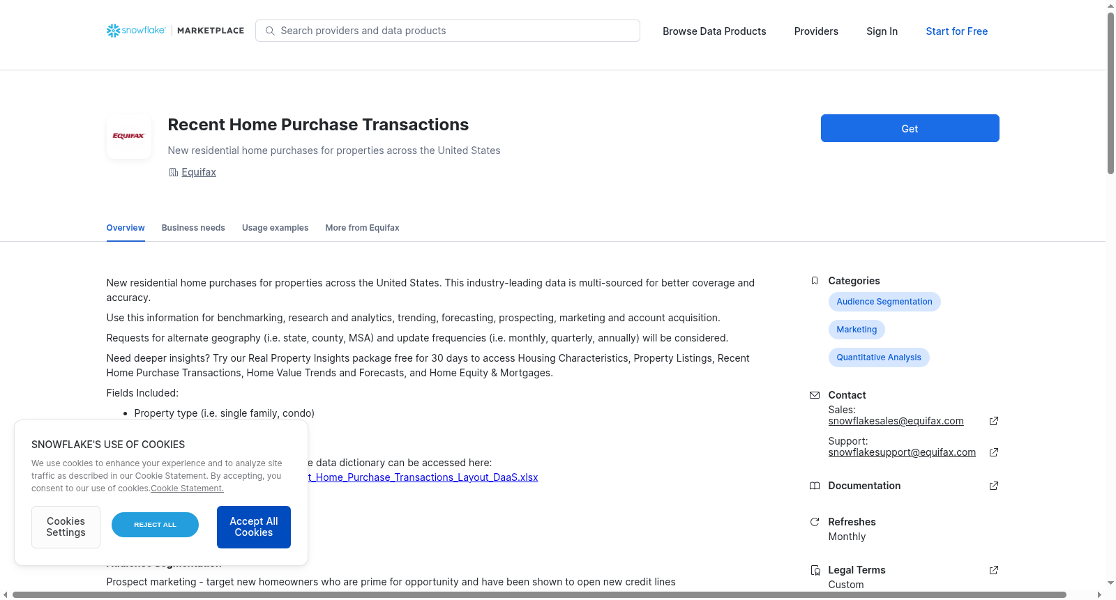Viewport: 1116px width, 600px height.
Task: Click the Equifax provider logo thumbnail
Action: coord(129,137)
